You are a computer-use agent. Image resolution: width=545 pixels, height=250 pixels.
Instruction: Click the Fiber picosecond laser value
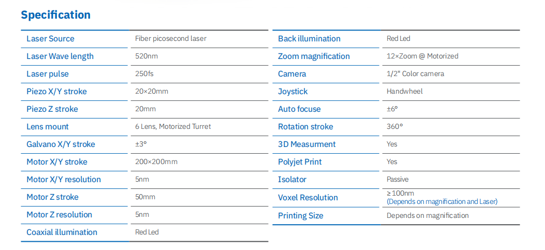pos(171,39)
